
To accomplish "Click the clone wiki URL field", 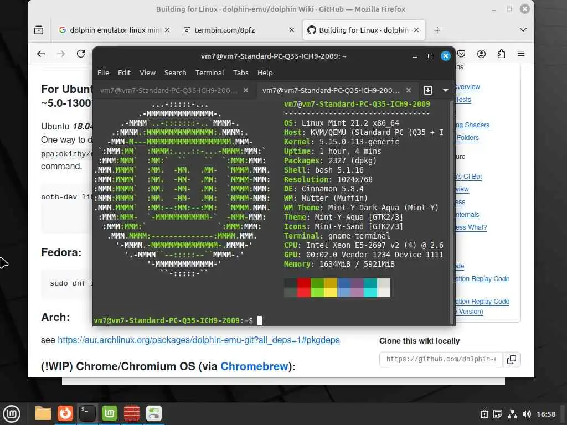I will [441, 359].
